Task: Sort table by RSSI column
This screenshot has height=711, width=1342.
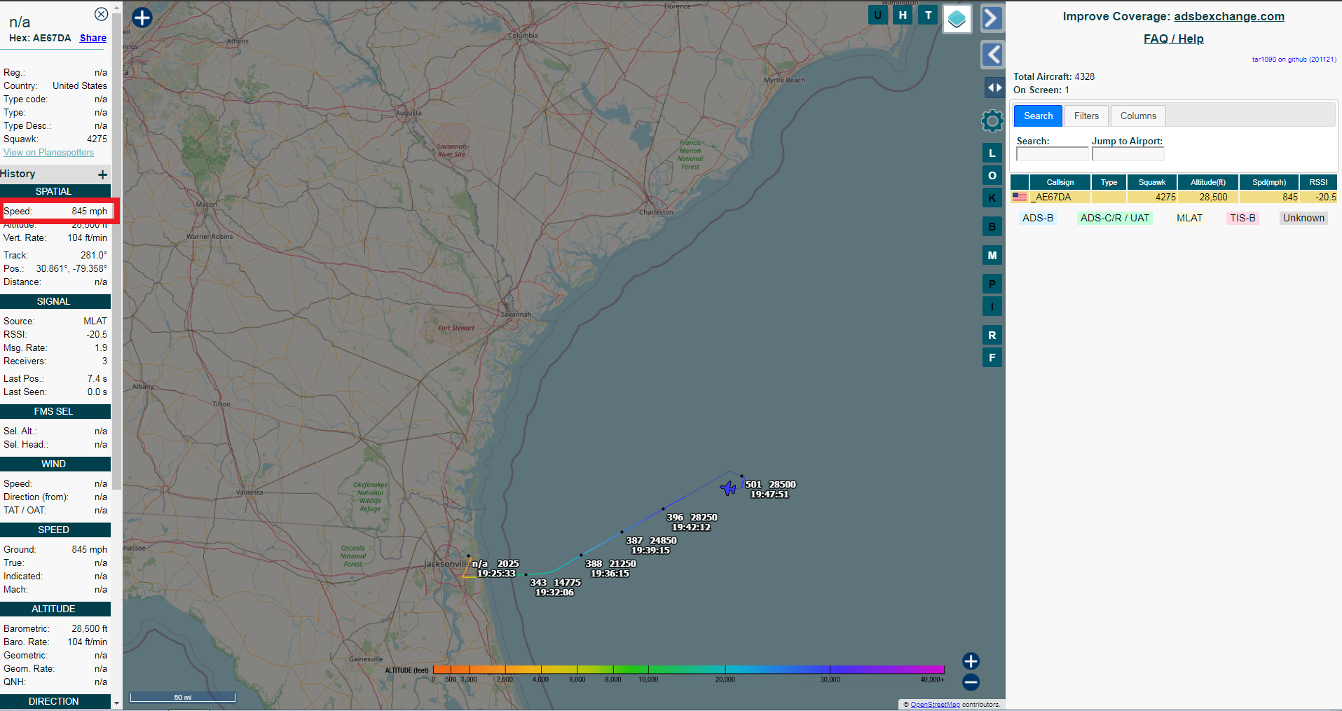Action: point(1318,182)
